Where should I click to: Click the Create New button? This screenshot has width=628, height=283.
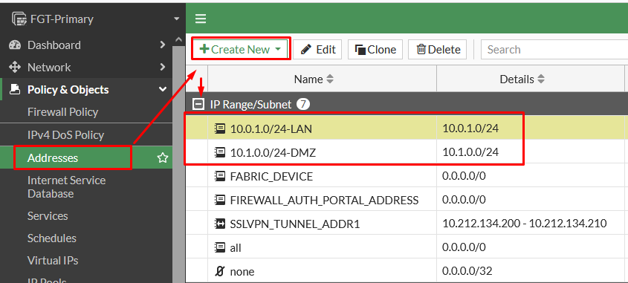(241, 50)
